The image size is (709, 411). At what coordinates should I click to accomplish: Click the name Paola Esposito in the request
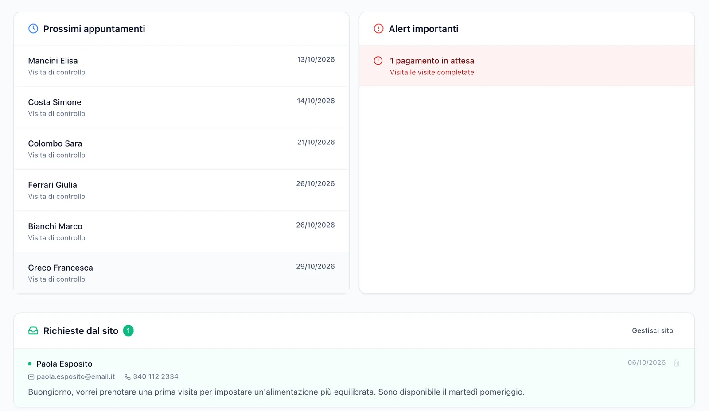tap(64, 364)
